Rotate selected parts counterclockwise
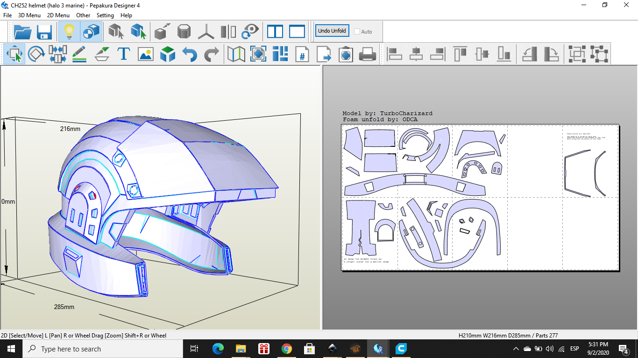This screenshot has height=358, width=638. [529, 54]
